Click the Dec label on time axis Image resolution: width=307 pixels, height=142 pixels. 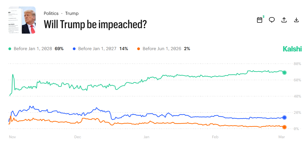pos(78,137)
